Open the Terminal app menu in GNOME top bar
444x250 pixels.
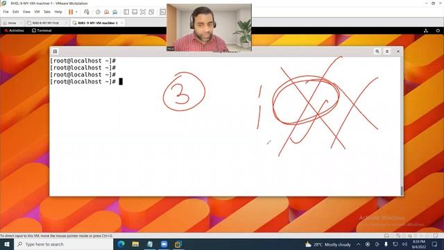pyautogui.click(x=42, y=31)
